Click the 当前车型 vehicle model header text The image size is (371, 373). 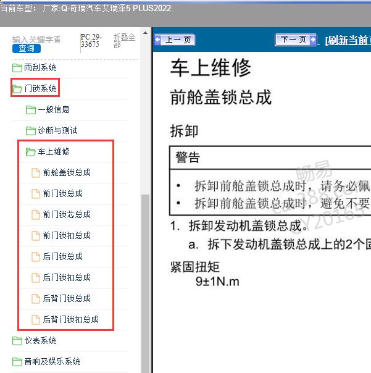click(x=86, y=9)
